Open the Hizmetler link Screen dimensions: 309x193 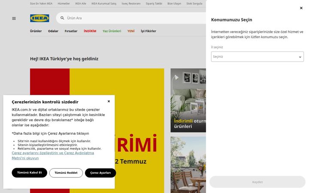point(64,3)
